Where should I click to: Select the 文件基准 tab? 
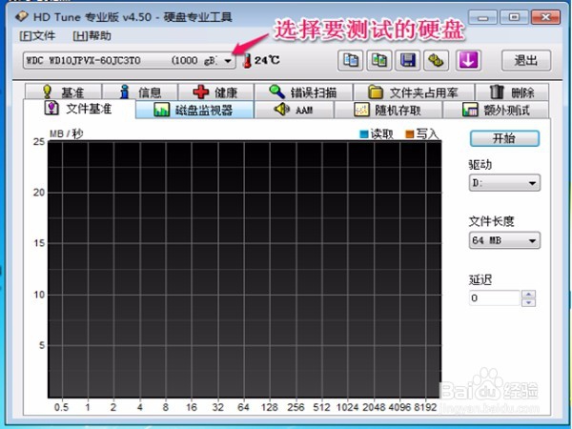tap(79, 109)
